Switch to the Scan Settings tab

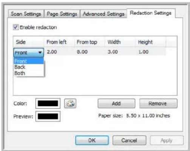(x=26, y=14)
